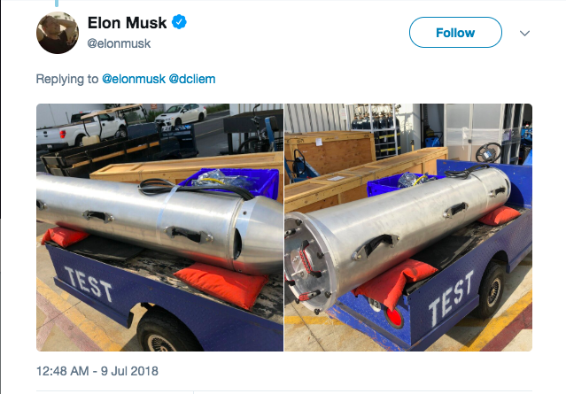Open the @dcliem reply mention

tap(192, 79)
